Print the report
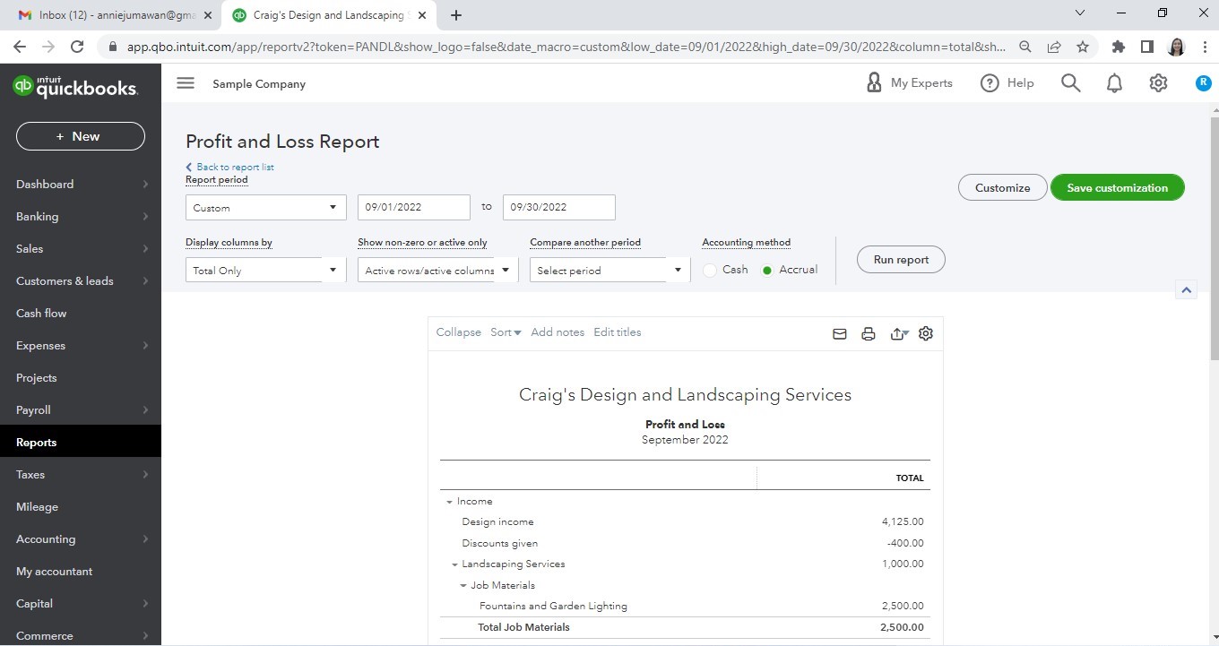The height and width of the screenshot is (646, 1219). click(x=868, y=333)
